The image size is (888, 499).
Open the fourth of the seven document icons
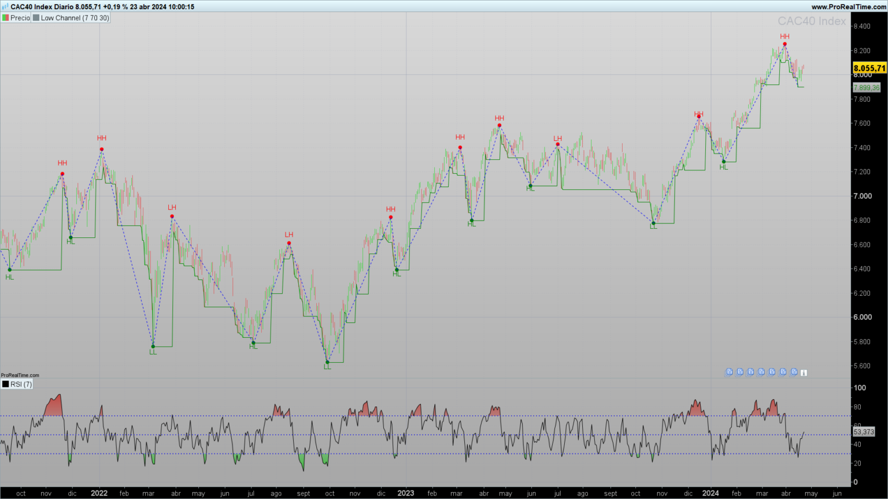(761, 372)
